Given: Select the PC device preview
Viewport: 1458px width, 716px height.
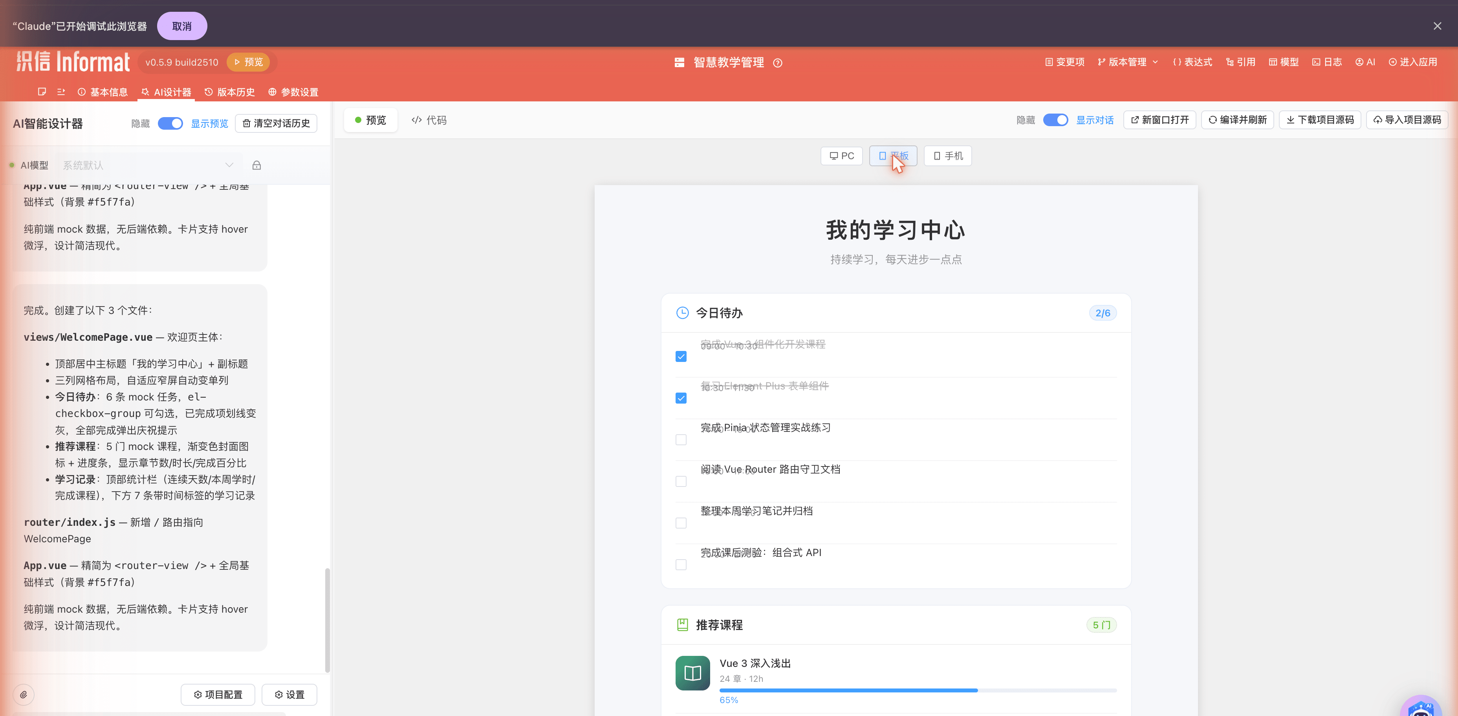Looking at the screenshot, I should click(x=842, y=156).
